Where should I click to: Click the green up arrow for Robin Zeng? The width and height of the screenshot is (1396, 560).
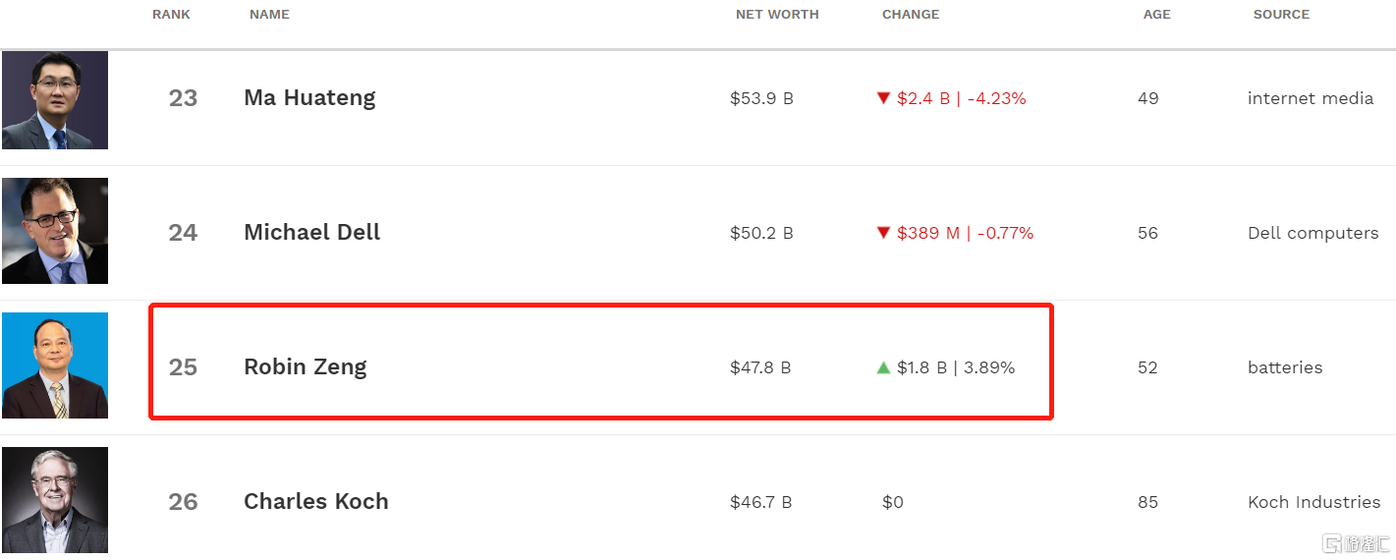coord(883,367)
